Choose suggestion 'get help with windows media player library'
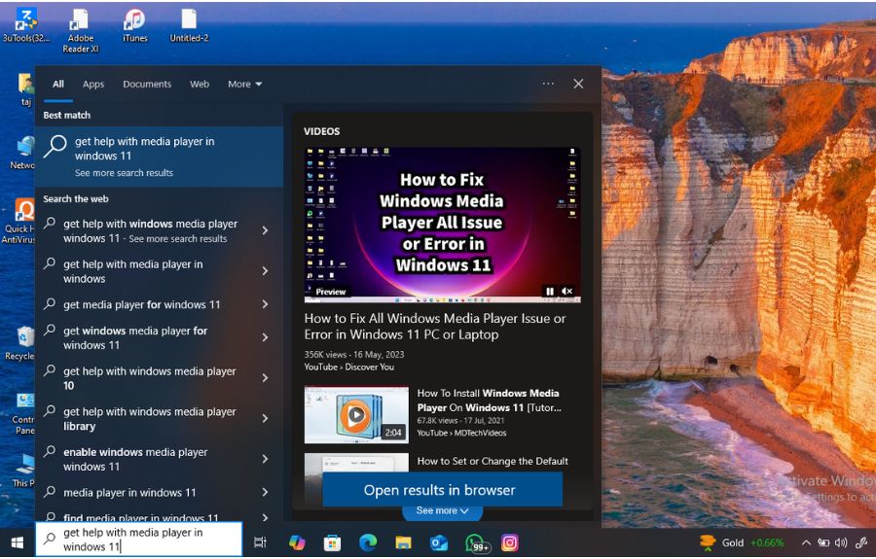The height and width of the screenshot is (559, 876). [x=150, y=418]
